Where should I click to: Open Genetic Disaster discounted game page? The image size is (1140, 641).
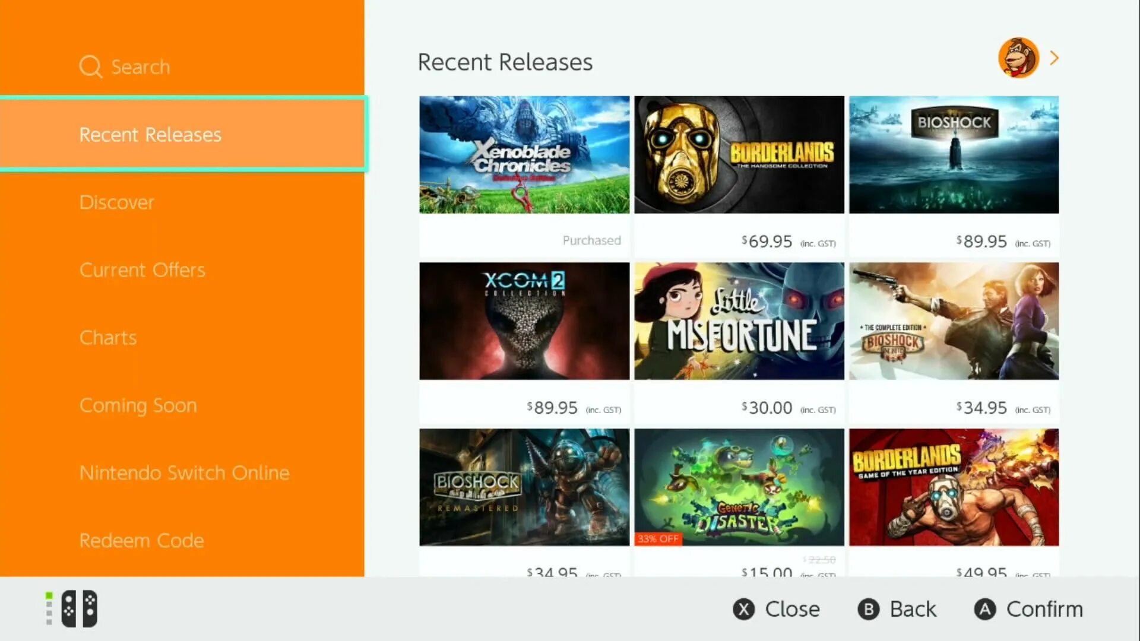[x=739, y=486]
